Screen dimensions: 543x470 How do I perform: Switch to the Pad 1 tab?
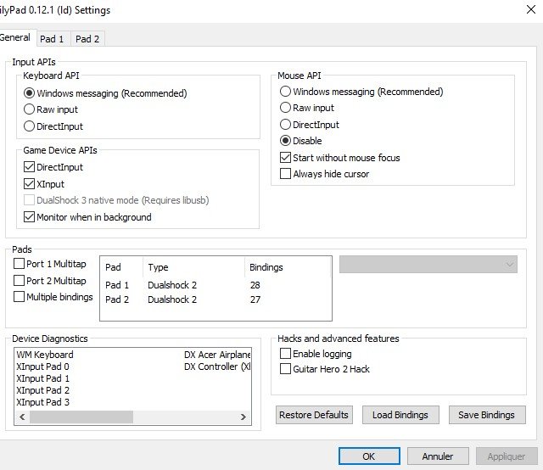pyautogui.click(x=53, y=39)
